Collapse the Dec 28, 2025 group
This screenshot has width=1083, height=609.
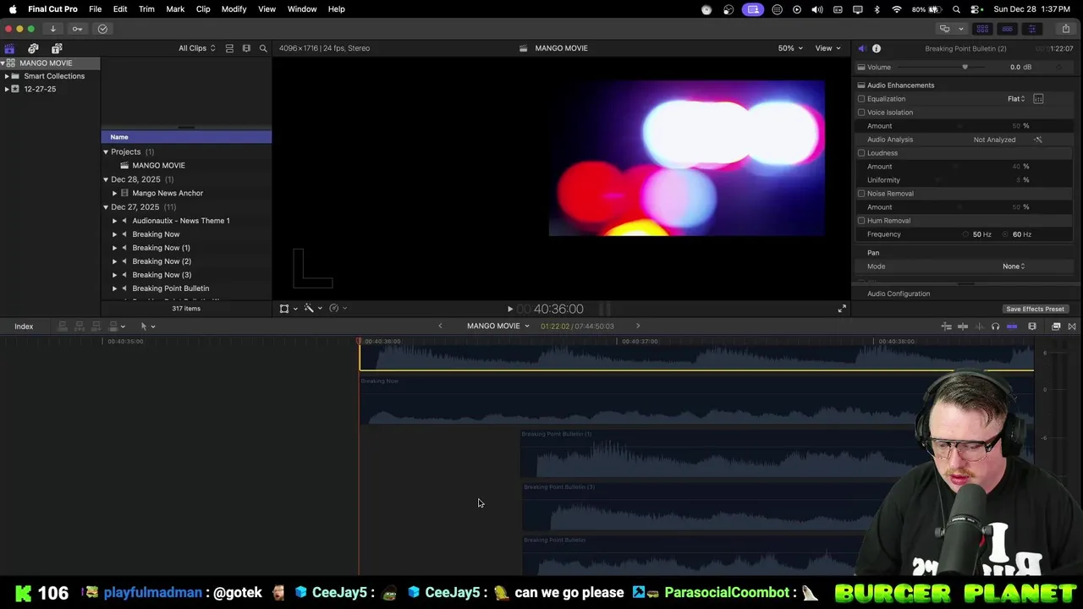pos(106,179)
